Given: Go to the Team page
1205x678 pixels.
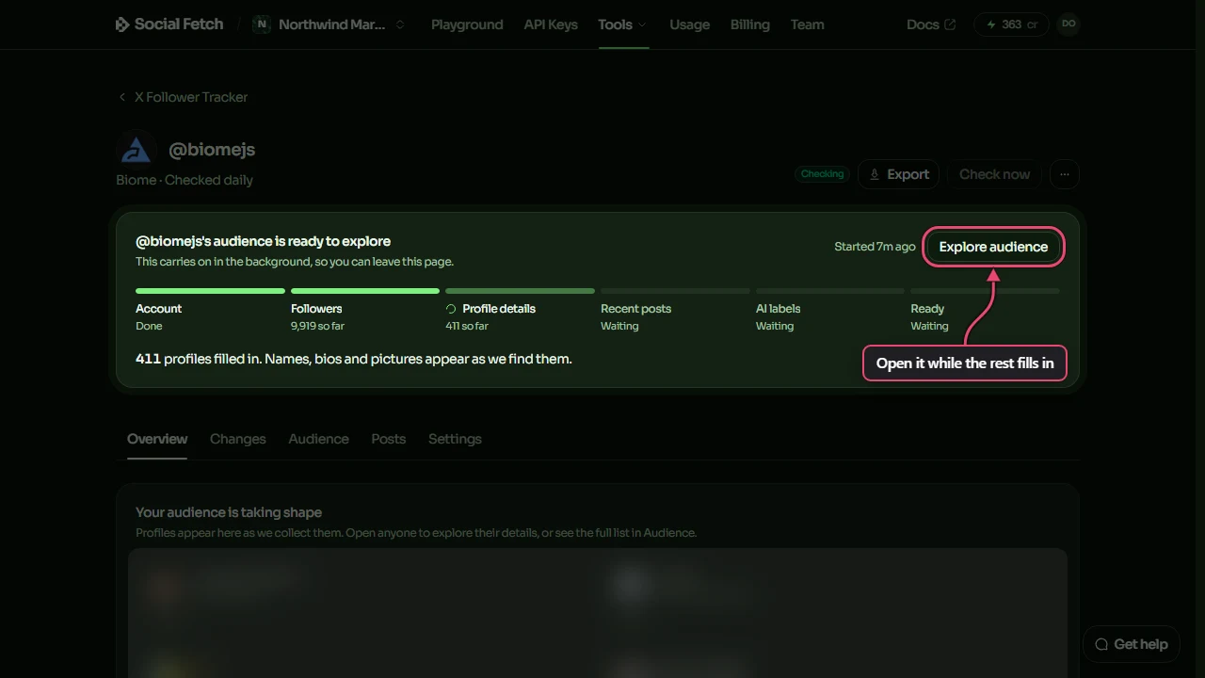Looking at the screenshot, I should 807,24.
